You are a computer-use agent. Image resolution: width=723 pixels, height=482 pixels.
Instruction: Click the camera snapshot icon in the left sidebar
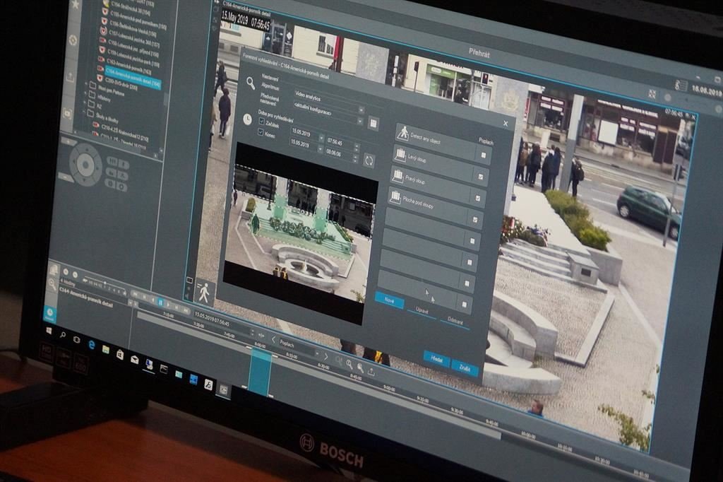pos(67,113)
